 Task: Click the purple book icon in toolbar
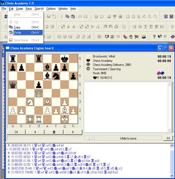click(x=172, y=37)
